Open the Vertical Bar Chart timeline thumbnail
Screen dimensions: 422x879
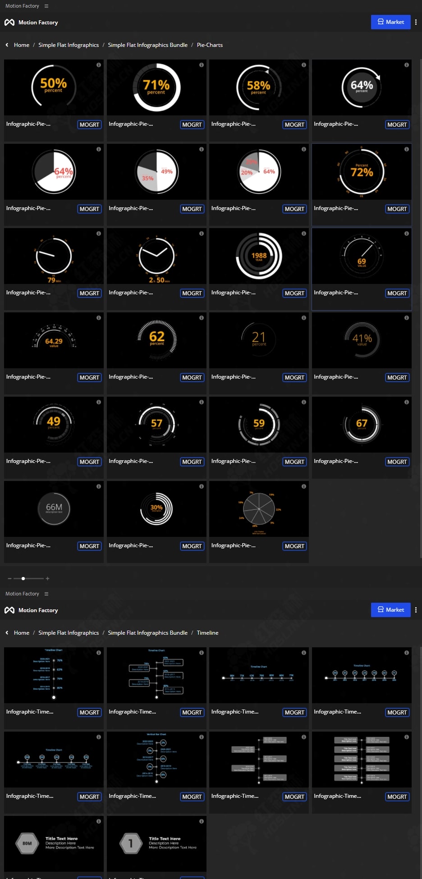pos(156,760)
